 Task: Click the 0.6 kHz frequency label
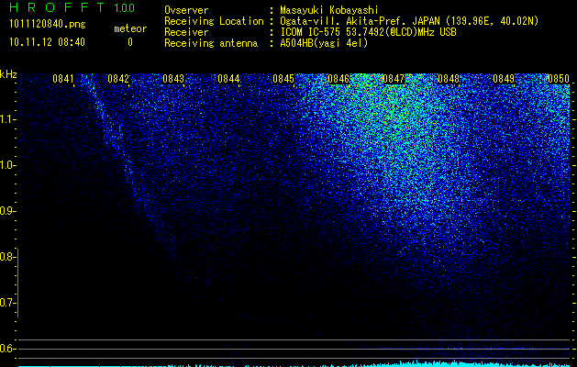(x=7, y=349)
